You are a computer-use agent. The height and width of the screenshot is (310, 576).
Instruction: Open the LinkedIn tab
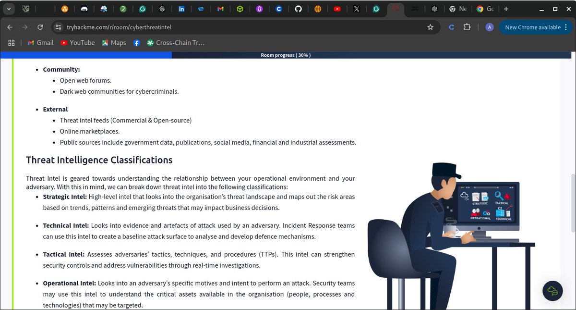point(181,8)
